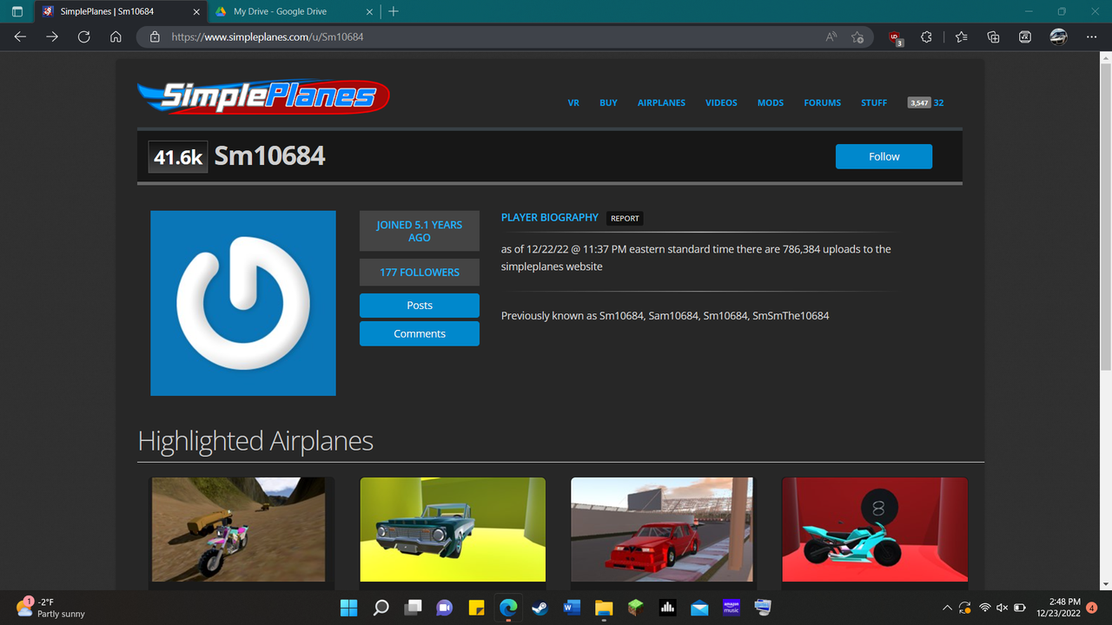Screen dimensions: 1112x625
Task: Follow user Sm10684
Action: 884,156
